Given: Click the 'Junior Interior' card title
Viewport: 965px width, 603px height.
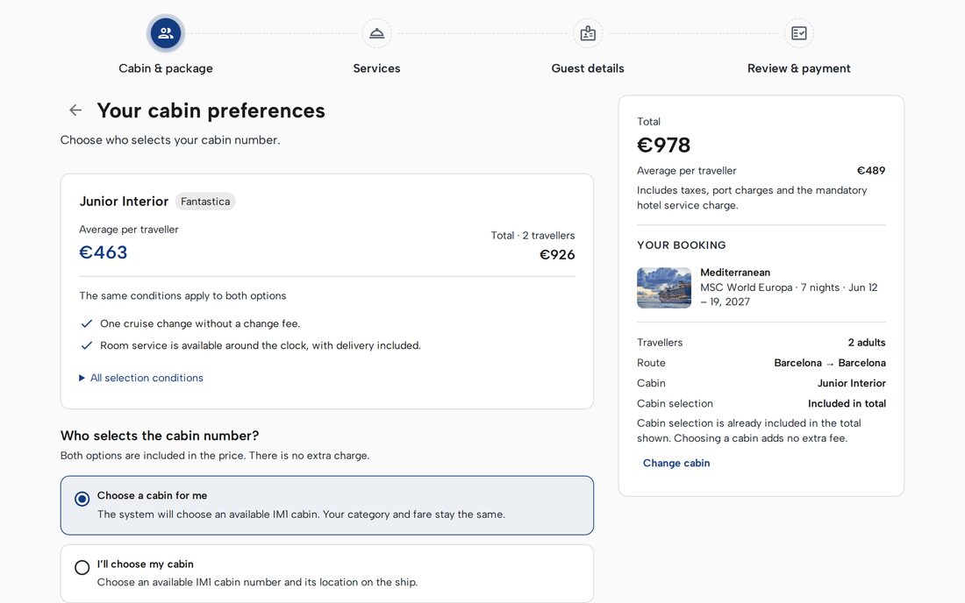Looking at the screenshot, I should [x=124, y=202].
